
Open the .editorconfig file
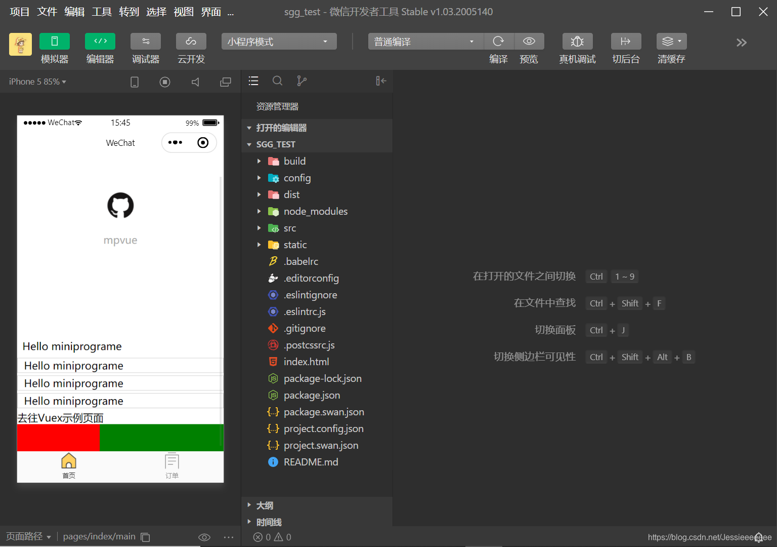point(317,278)
